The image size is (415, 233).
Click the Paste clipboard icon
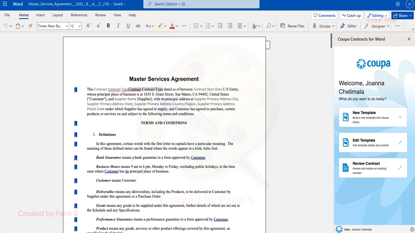click(18, 26)
